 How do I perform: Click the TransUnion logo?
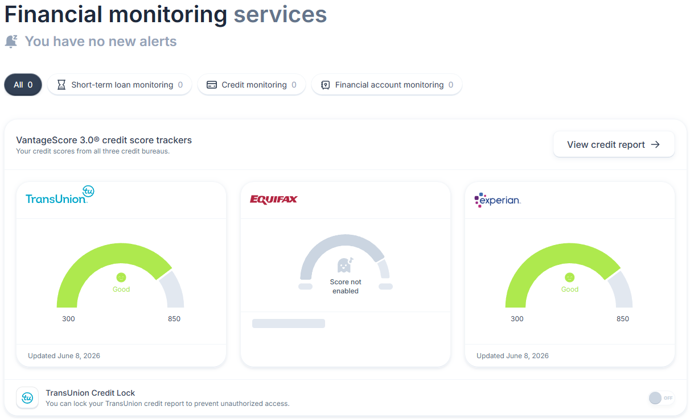60,194
